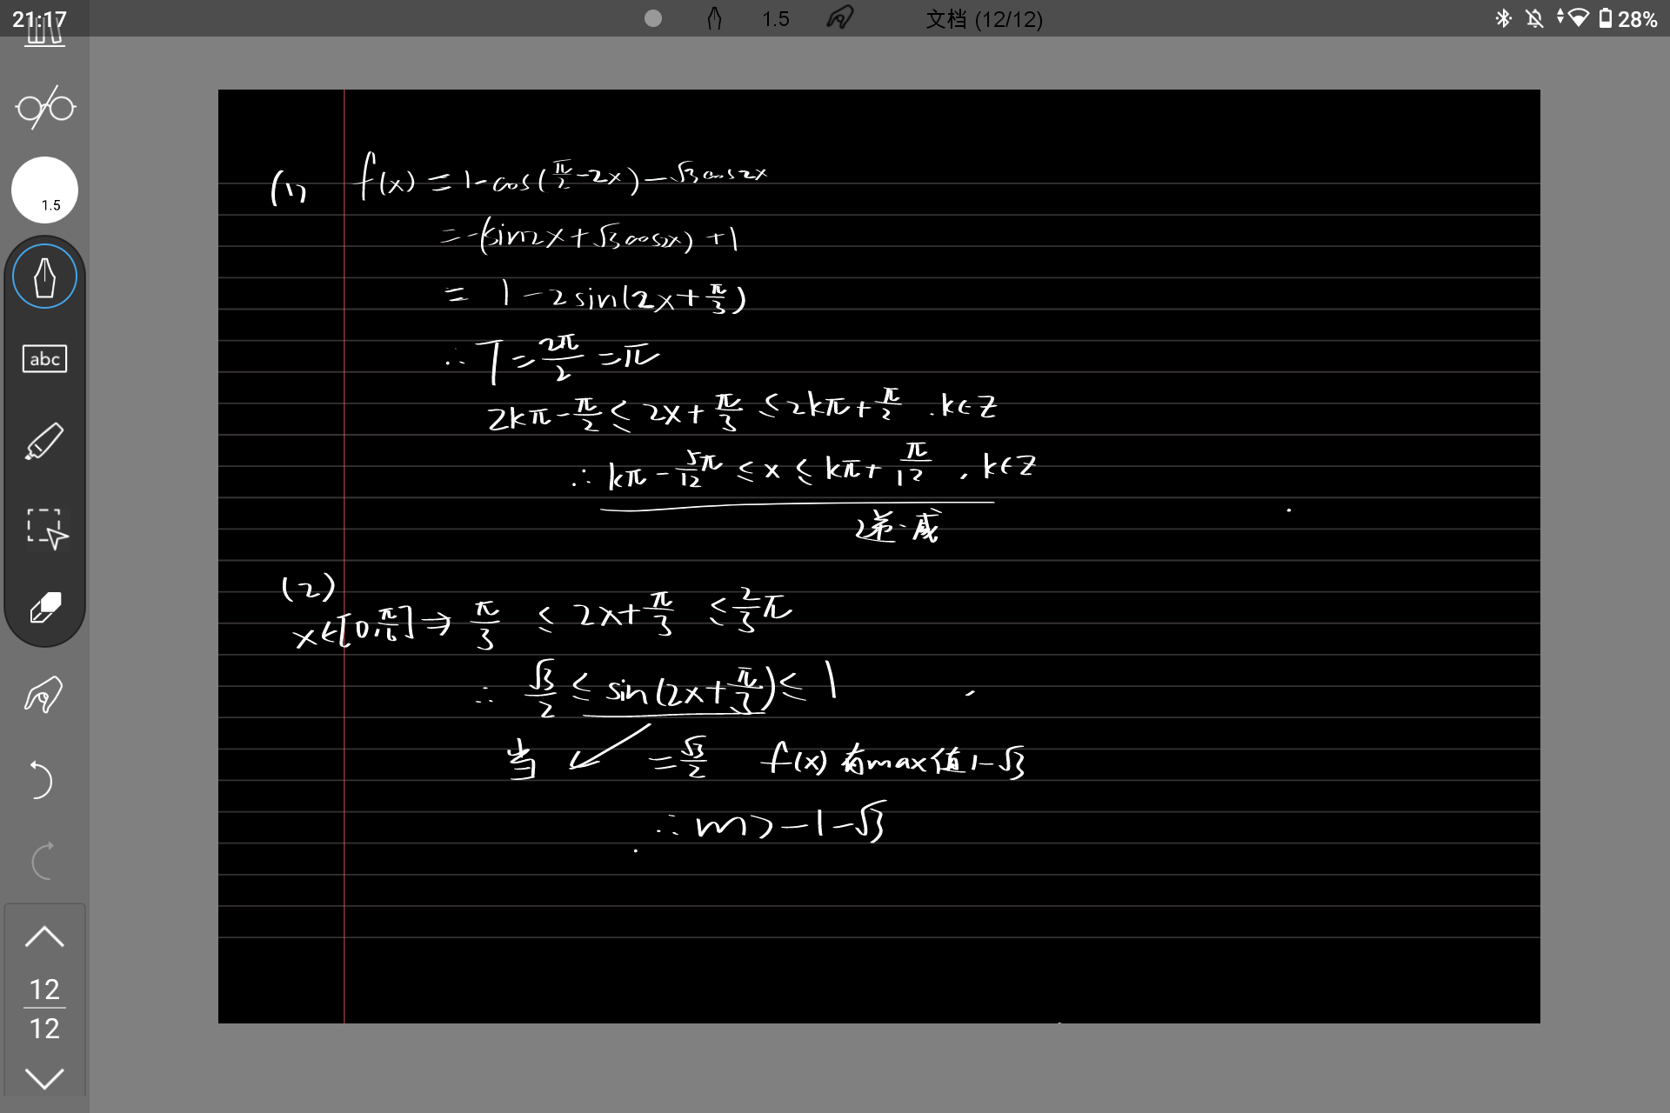The width and height of the screenshot is (1670, 1113).
Task: Select the dashed lasso selection tool
Action: click(x=46, y=529)
